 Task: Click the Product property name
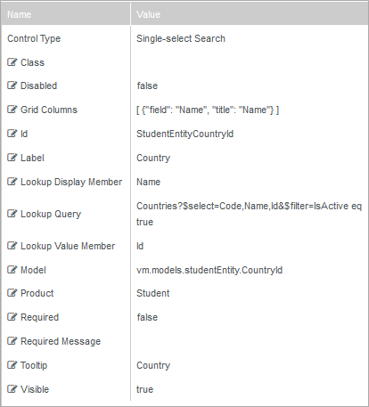click(37, 293)
